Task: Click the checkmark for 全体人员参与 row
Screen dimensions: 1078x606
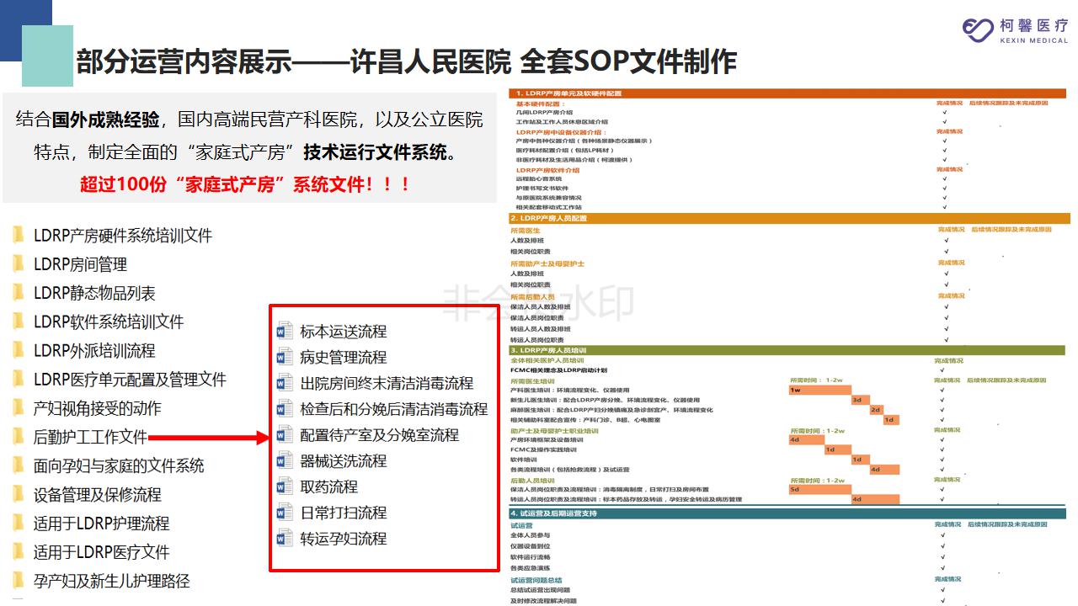Action: (942, 535)
